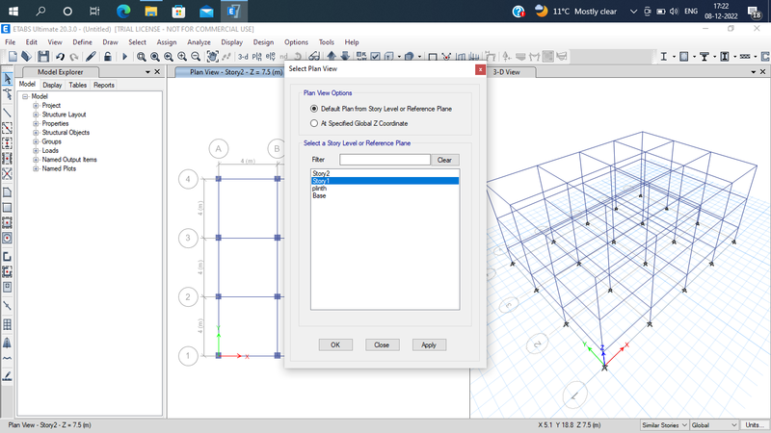Screen dimensions: 771x433
Task: Expand Named Output Items tree node
Action: click(36, 160)
